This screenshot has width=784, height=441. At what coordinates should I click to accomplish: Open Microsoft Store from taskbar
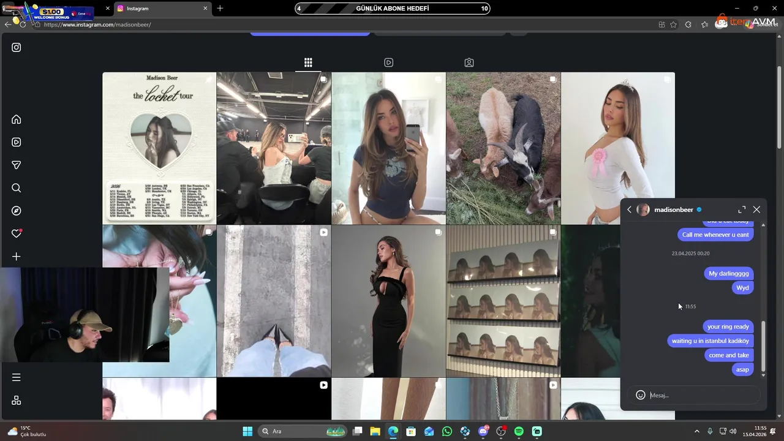click(411, 431)
